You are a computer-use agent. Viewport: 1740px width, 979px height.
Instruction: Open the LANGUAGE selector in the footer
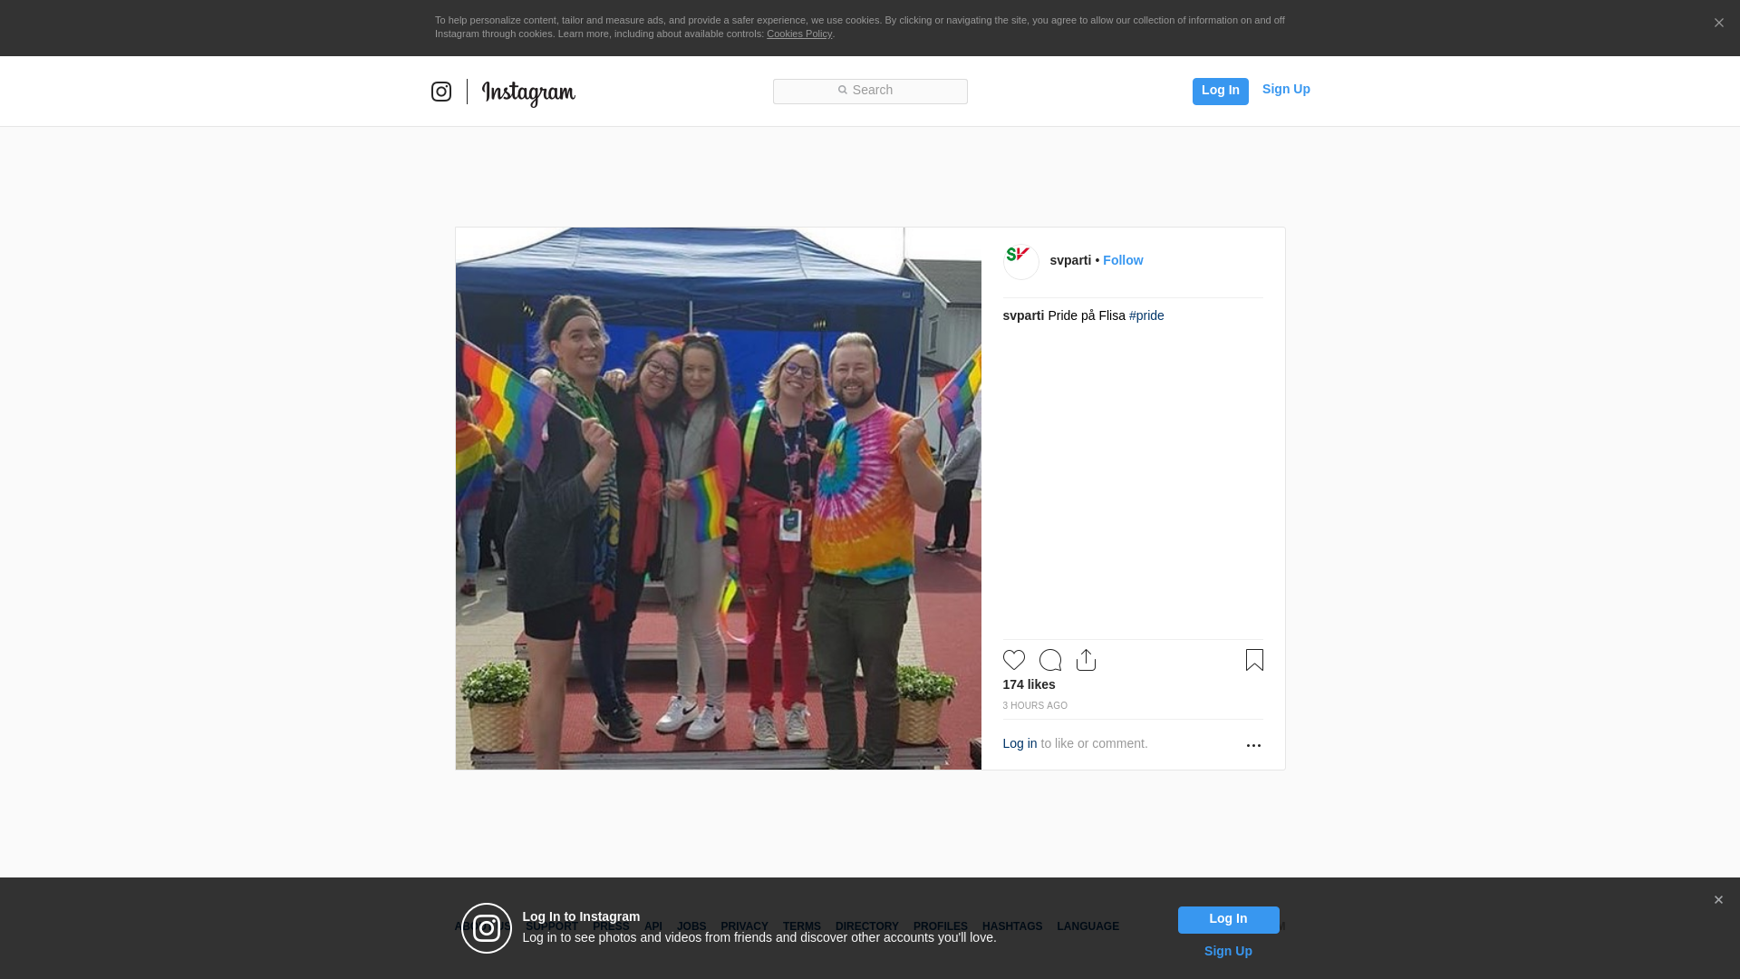(x=1087, y=926)
